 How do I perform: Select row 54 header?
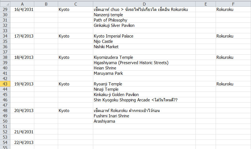point(5,143)
